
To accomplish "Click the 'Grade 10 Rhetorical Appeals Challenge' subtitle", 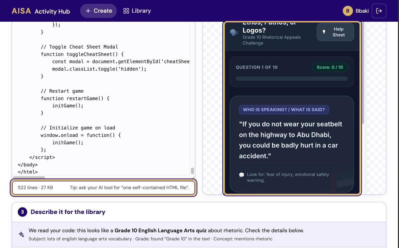I will pos(272,40).
